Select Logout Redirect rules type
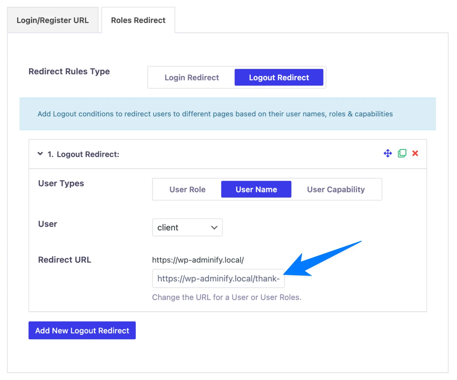Viewport: 457px width, 380px height. pyautogui.click(x=279, y=77)
